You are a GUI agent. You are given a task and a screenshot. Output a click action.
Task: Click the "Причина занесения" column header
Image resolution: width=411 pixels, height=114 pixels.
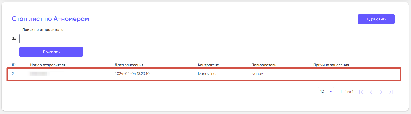[331, 65]
